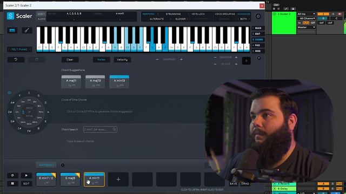Image resolution: width=346 pixels, height=194 pixels.
Task: Click the pattern options circle icon beside PATTERN 1
Action: (x=63, y=165)
